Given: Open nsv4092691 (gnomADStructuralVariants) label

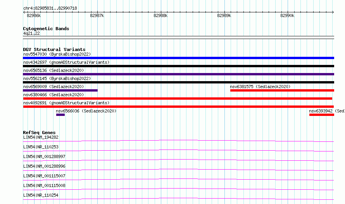Looking at the screenshot, I should pyautogui.click(x=66, y=103).
